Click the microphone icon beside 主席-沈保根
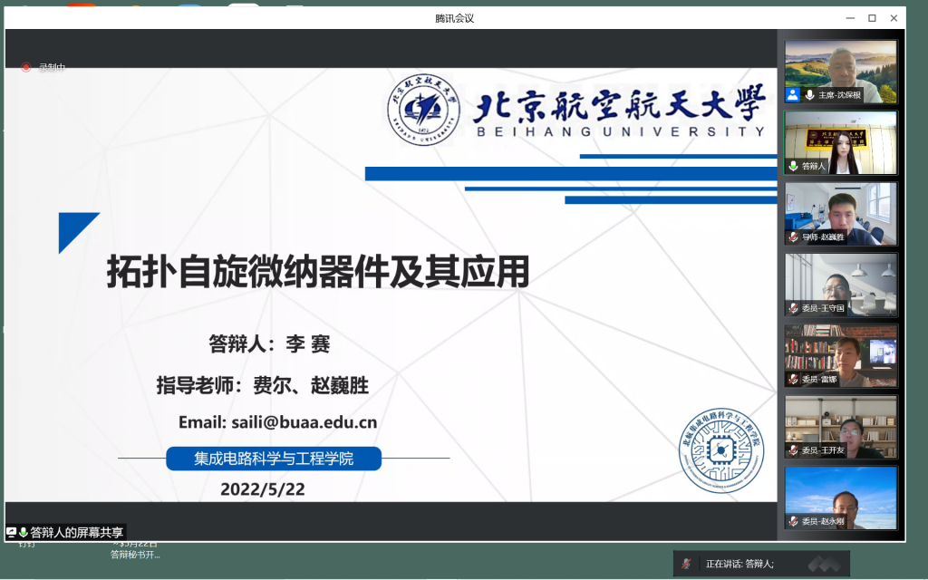The image size is (928, 580). tap(808, 94)
